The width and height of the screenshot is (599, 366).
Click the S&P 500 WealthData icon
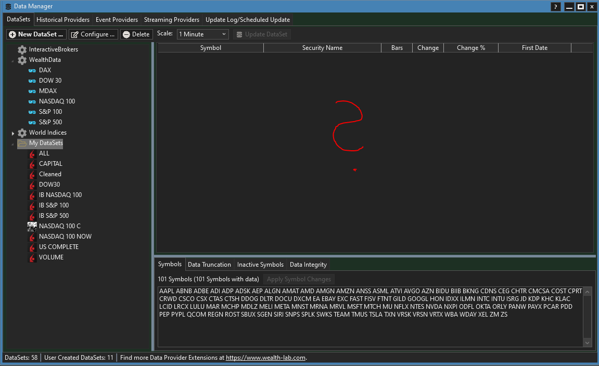[32, 122]
